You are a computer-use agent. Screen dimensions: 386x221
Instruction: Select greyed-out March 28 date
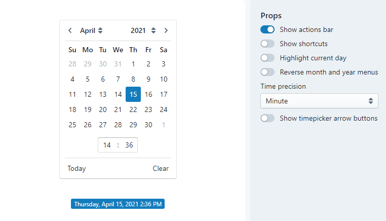click(72, 64)
